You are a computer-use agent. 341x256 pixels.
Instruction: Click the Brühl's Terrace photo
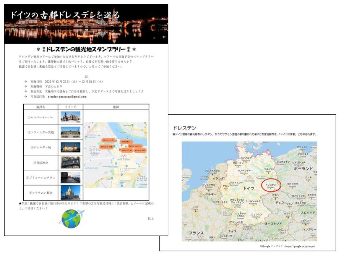coord(70,178)
